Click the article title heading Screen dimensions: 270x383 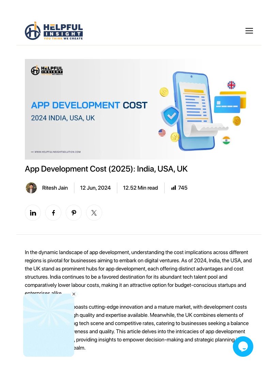[x=106, y=169]
